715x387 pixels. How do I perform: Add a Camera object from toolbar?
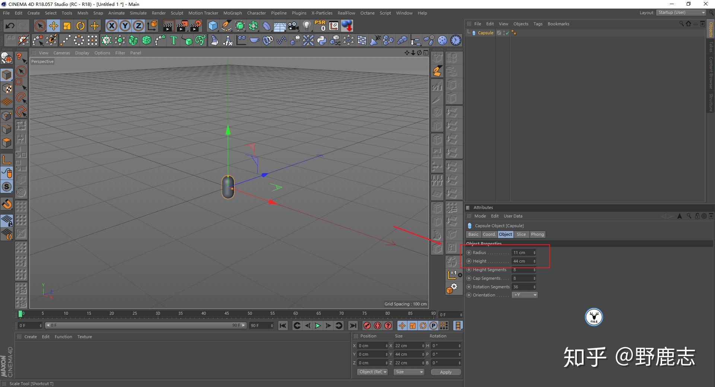click(293, 26)
